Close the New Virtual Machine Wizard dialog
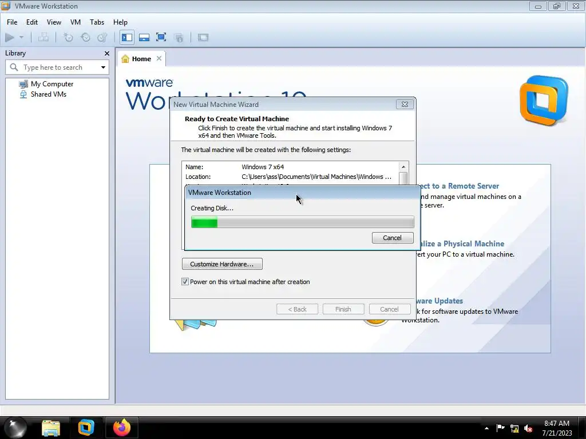Viewport: 586px width, 439px height. [405, 105]
